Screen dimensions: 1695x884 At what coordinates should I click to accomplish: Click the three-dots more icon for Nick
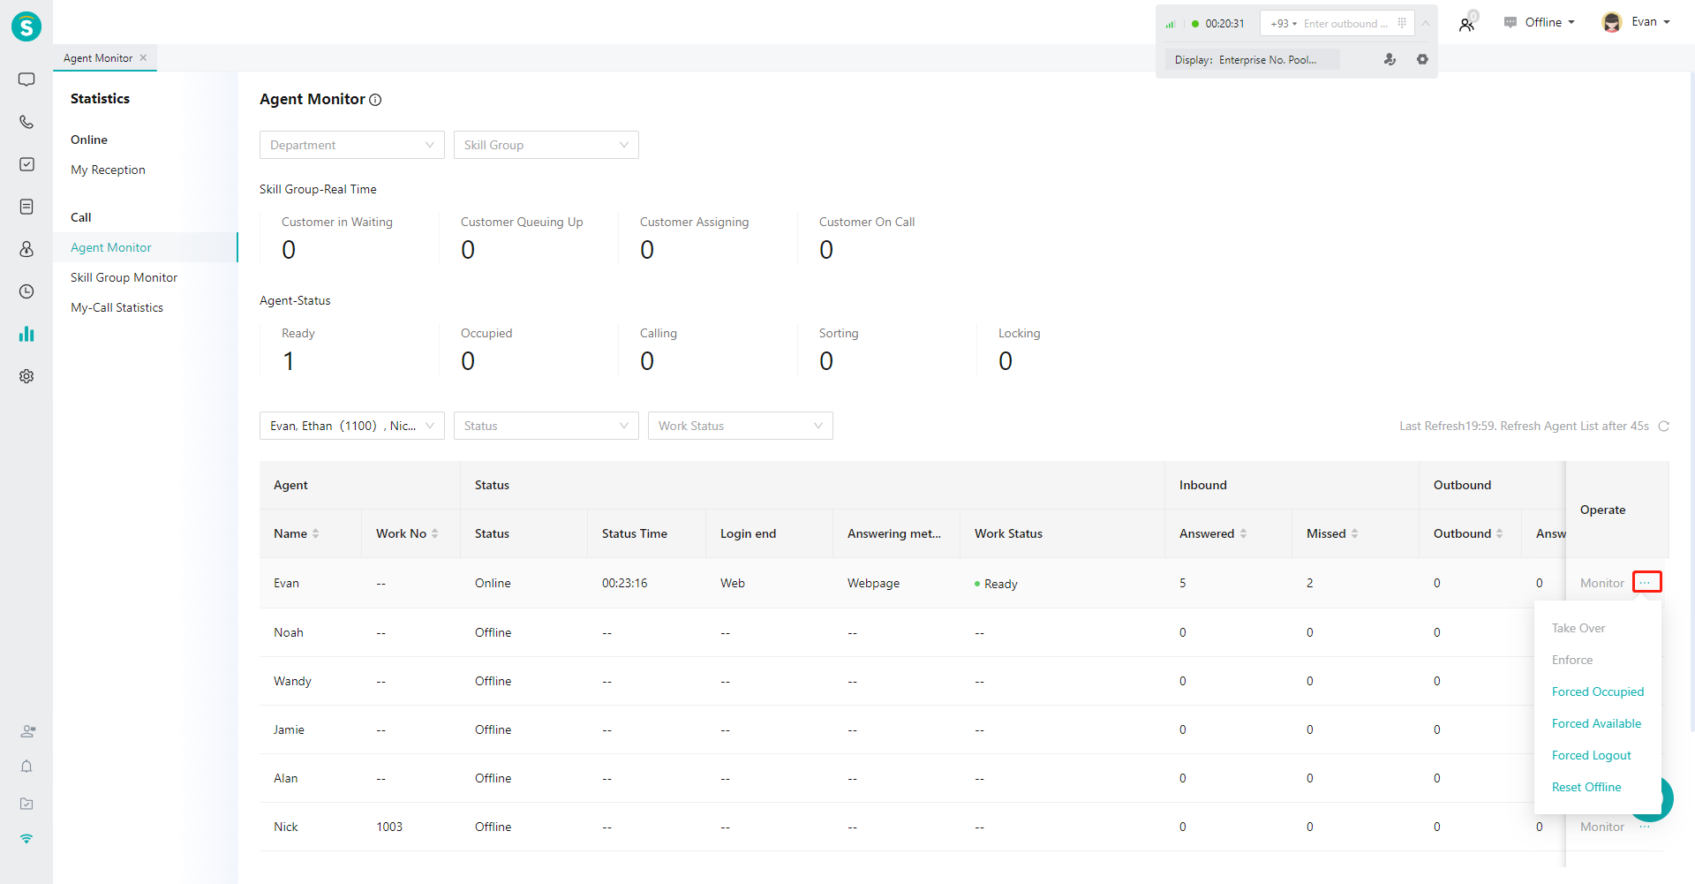pos(1645,827)
